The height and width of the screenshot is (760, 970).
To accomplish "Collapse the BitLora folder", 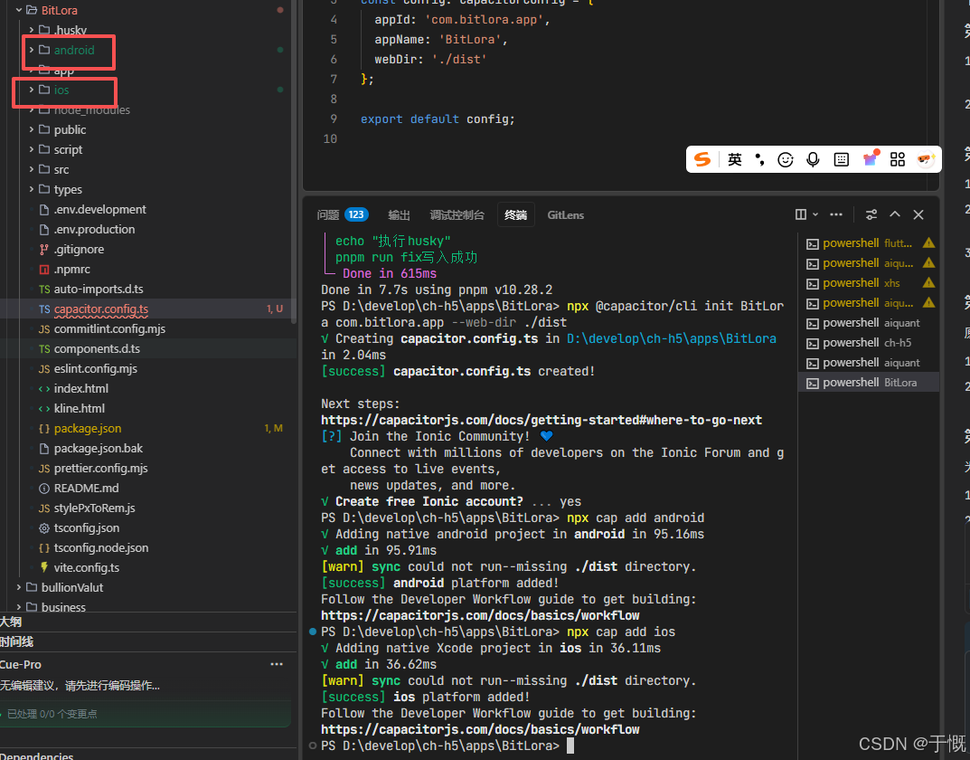I will 19,10.
